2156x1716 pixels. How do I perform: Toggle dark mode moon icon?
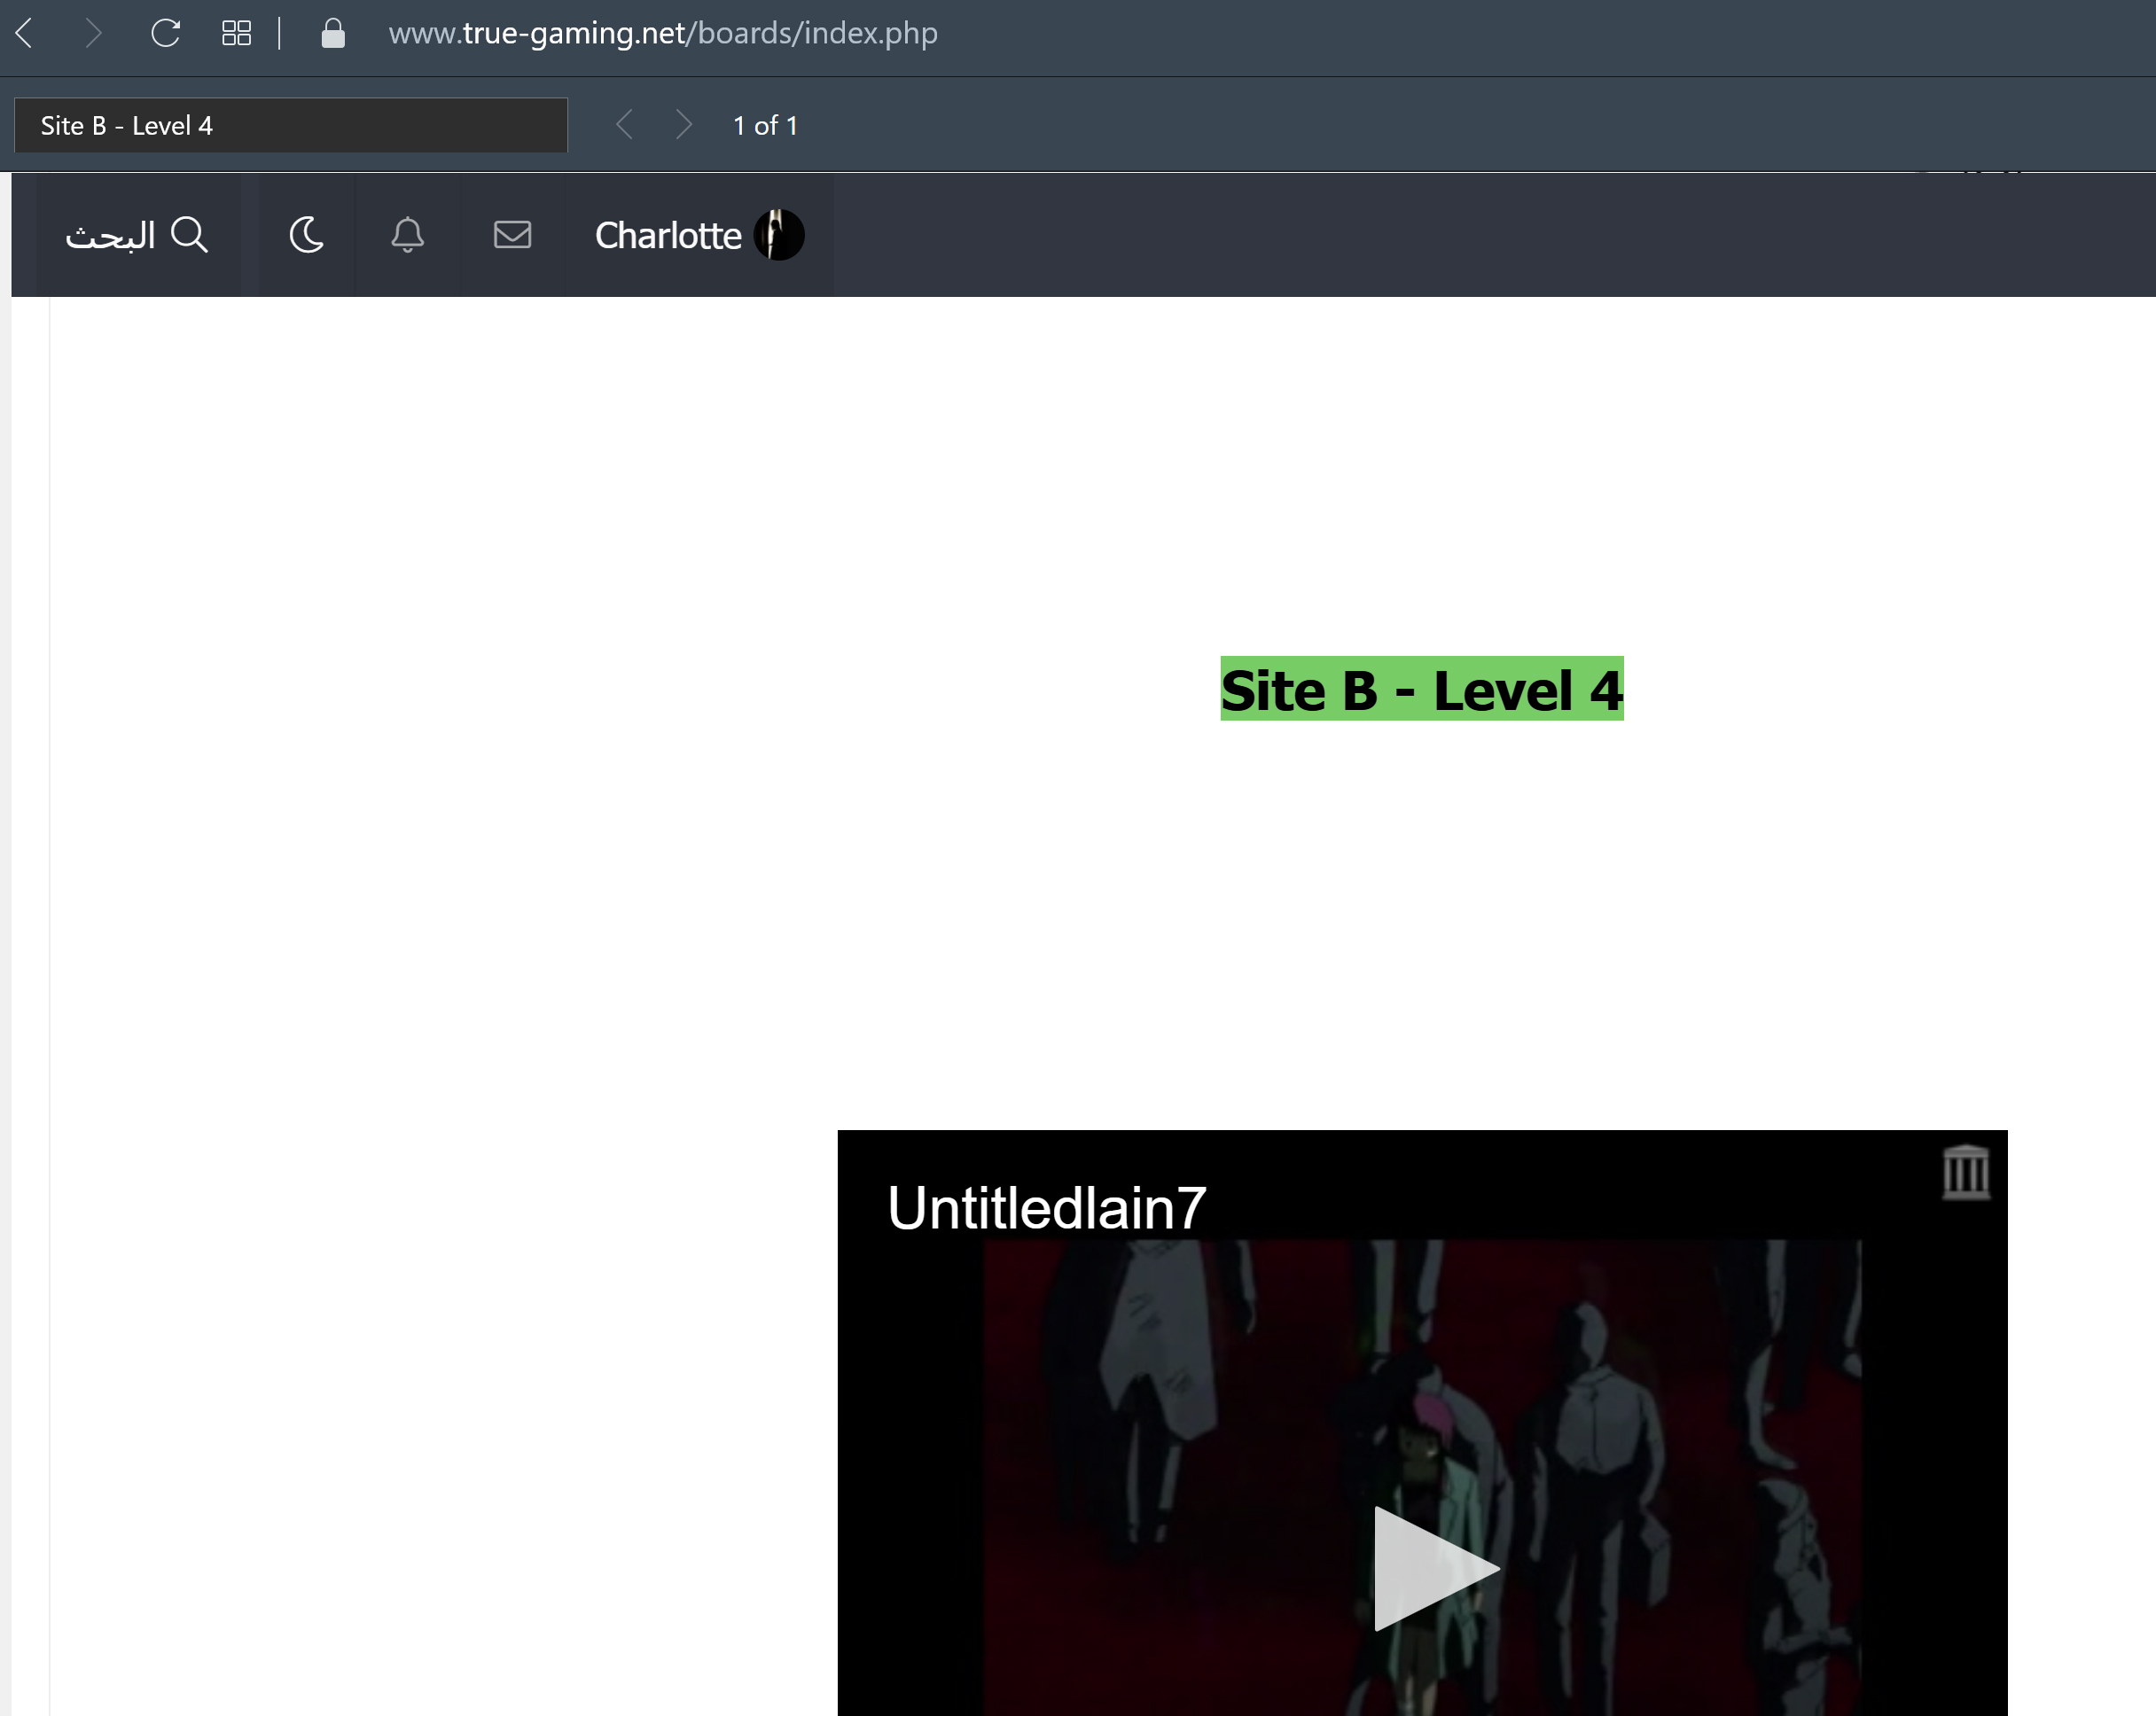[x=306, y=236]
